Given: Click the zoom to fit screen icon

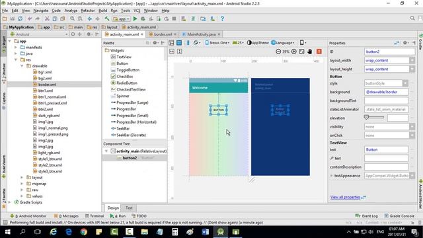Looking at the screenshot, I should [x=301, y=52].
